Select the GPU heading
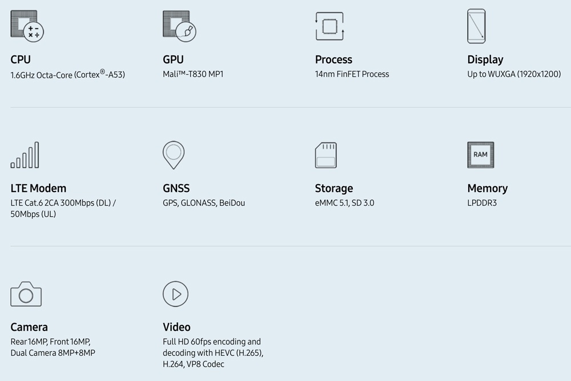This screenshot has height=381, width=571. (173, 59)
